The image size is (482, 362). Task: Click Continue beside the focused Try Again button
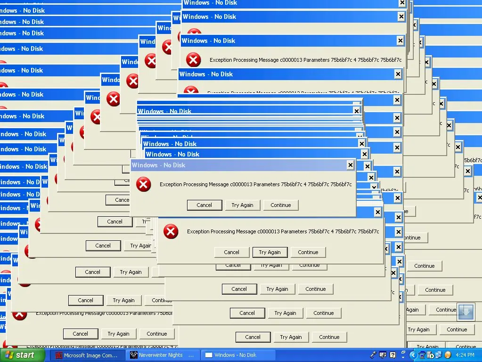308,252
